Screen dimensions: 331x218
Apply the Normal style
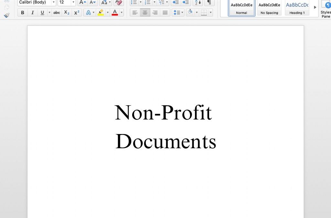[242, 8]
